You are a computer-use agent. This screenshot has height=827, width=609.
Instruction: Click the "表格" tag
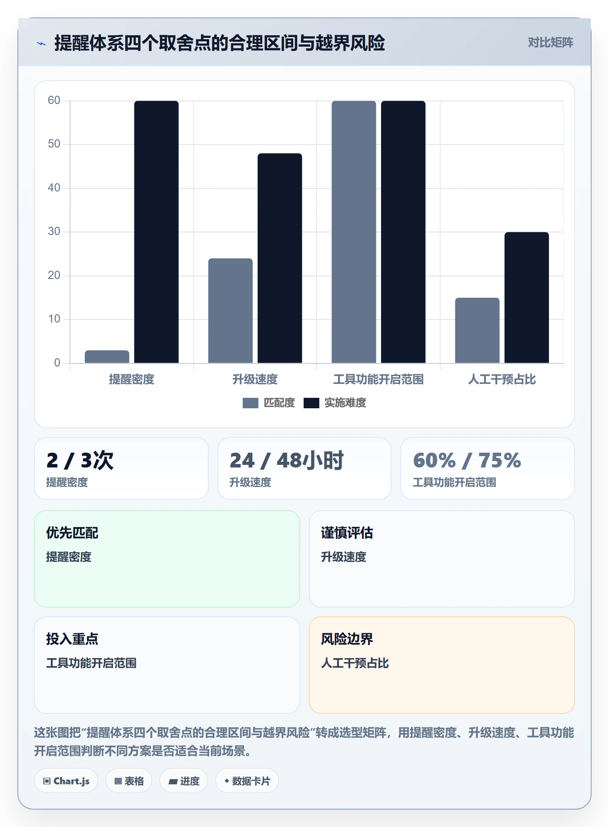[x=129, y=781]
